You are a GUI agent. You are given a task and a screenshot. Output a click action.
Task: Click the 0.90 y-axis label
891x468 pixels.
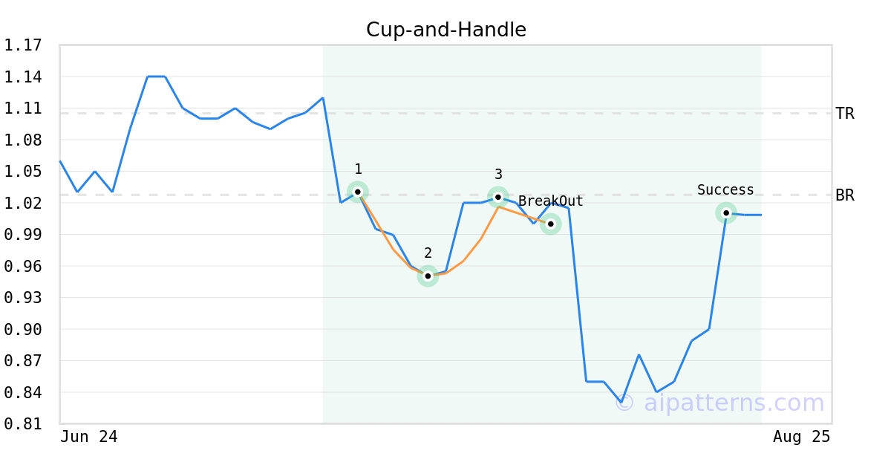click(x=22, y=329)
